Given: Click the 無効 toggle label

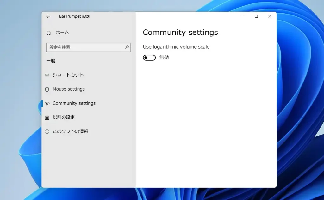Looking at the screenshot, I should tap(164, 58).
